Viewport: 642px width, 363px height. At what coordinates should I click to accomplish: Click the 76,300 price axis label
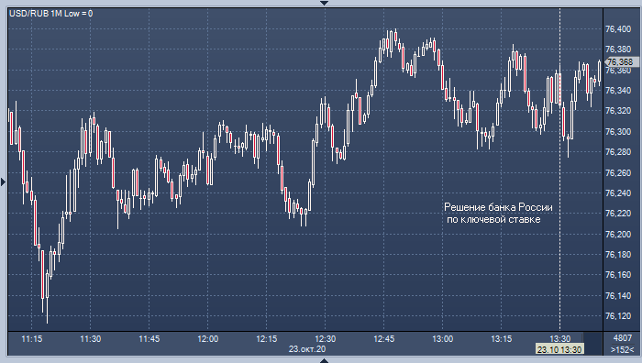pyautogui.click(x=618, y=132)
